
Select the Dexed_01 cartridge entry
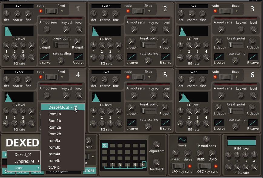[x=23, y=154]
